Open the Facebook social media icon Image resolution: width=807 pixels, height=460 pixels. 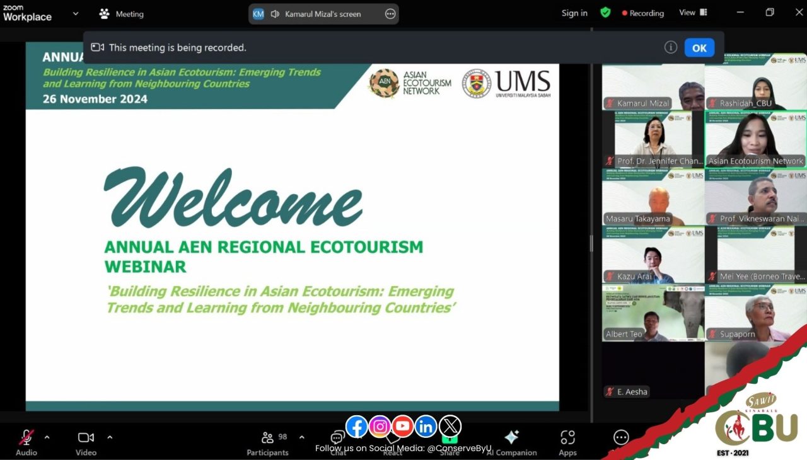(357, 427)
